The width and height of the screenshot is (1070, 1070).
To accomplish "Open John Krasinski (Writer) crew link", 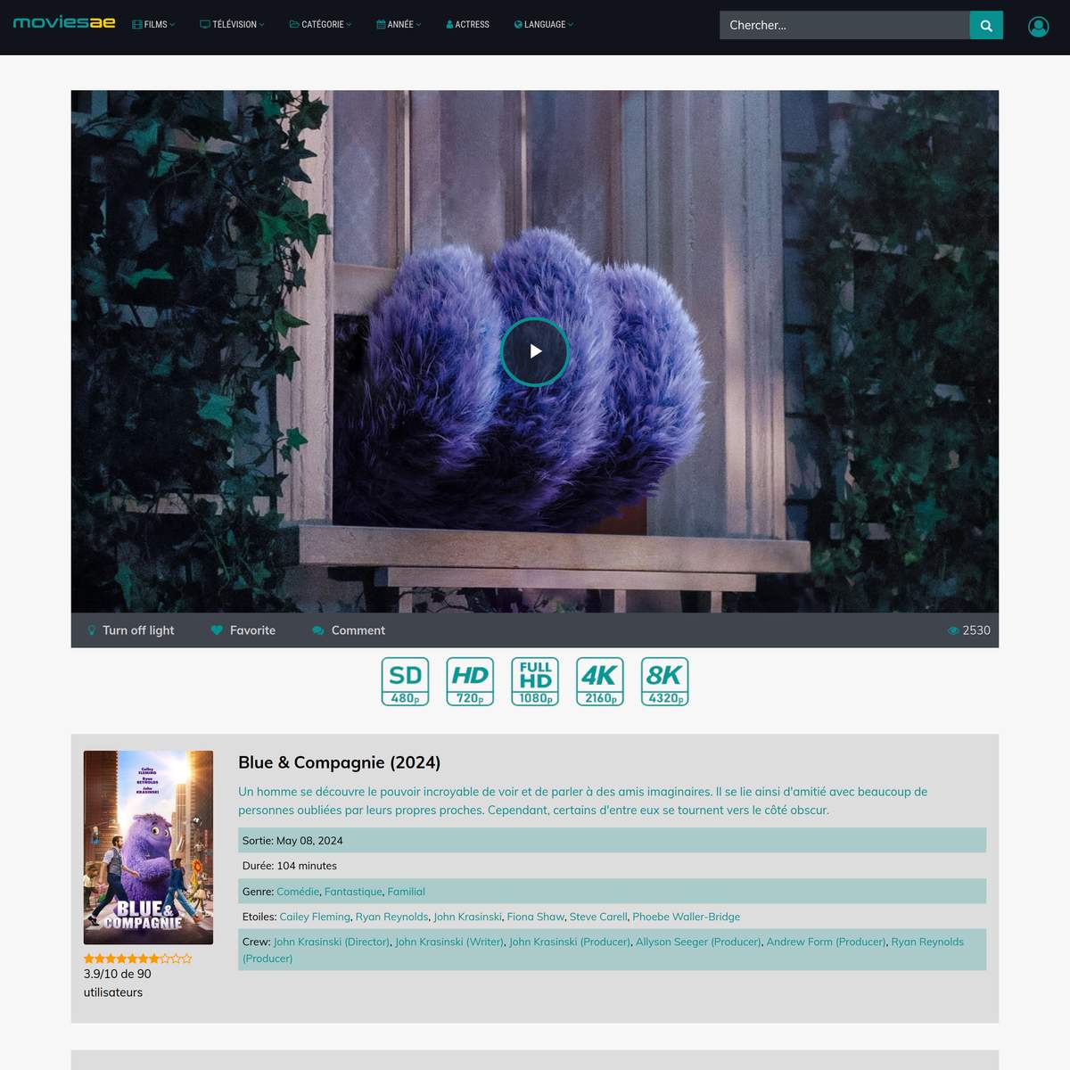I will click(x=449, y=942).
